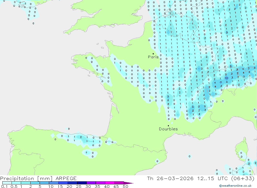Image resolution: width=257 pixels, height=188 pixels.
Task: Click the legend label 50
Action: [x=125, y=186]
